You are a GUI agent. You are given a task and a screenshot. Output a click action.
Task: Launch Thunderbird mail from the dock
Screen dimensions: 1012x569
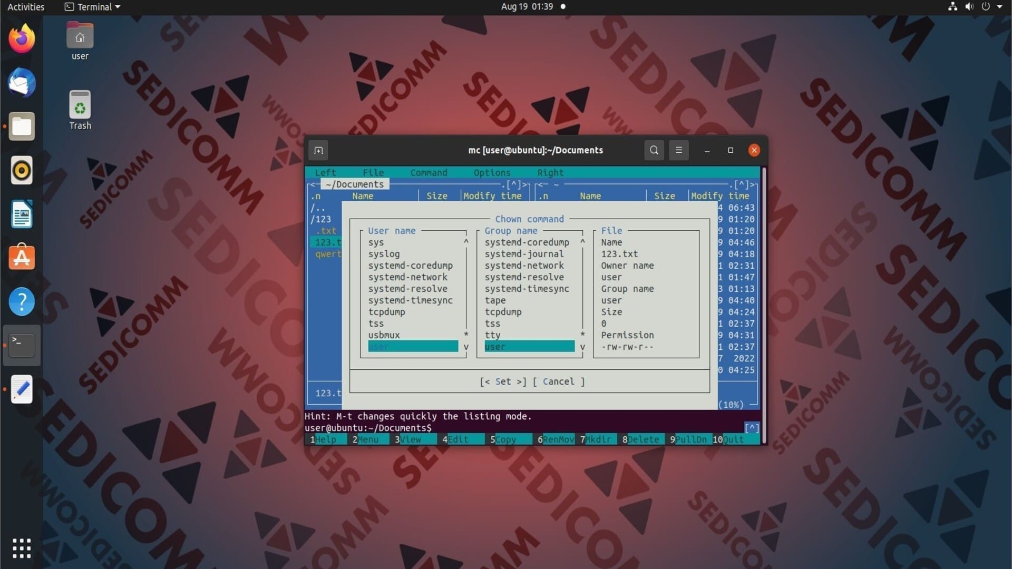tap(22, 83)
